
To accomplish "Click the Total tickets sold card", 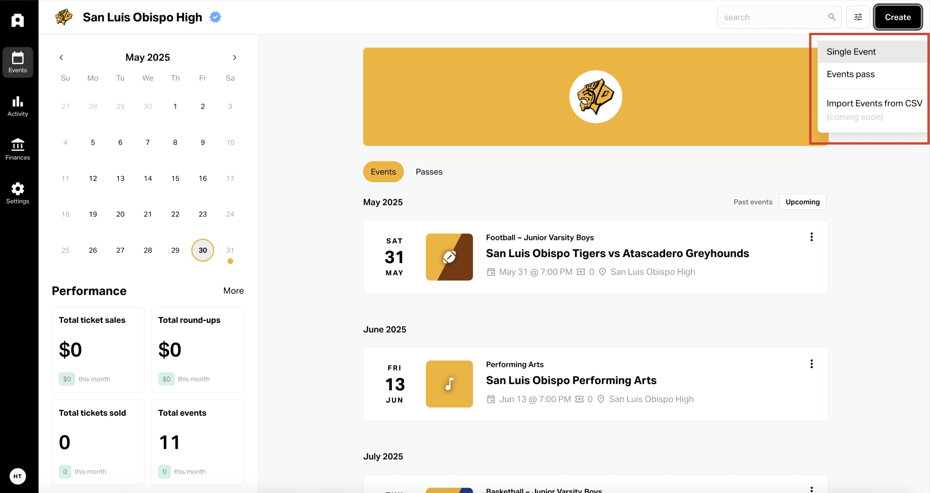I will (x=98, y=443).
